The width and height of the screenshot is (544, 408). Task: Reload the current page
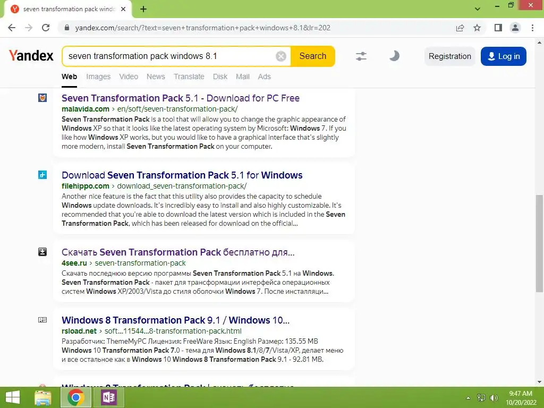click(x=46, y=28)
